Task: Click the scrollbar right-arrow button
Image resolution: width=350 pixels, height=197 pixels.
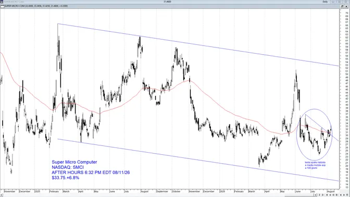Action: tap(316, 195)
